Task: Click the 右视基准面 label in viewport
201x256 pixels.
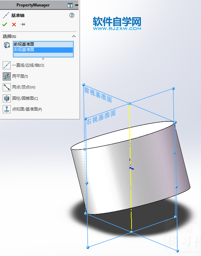Action: pos(101,117)
